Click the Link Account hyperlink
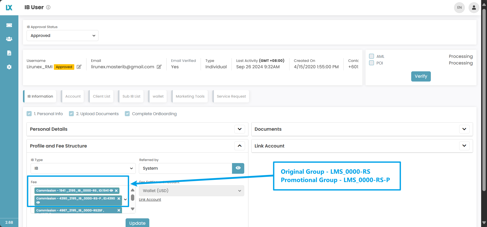The image size is (487, 227). [x=150, y=199]
